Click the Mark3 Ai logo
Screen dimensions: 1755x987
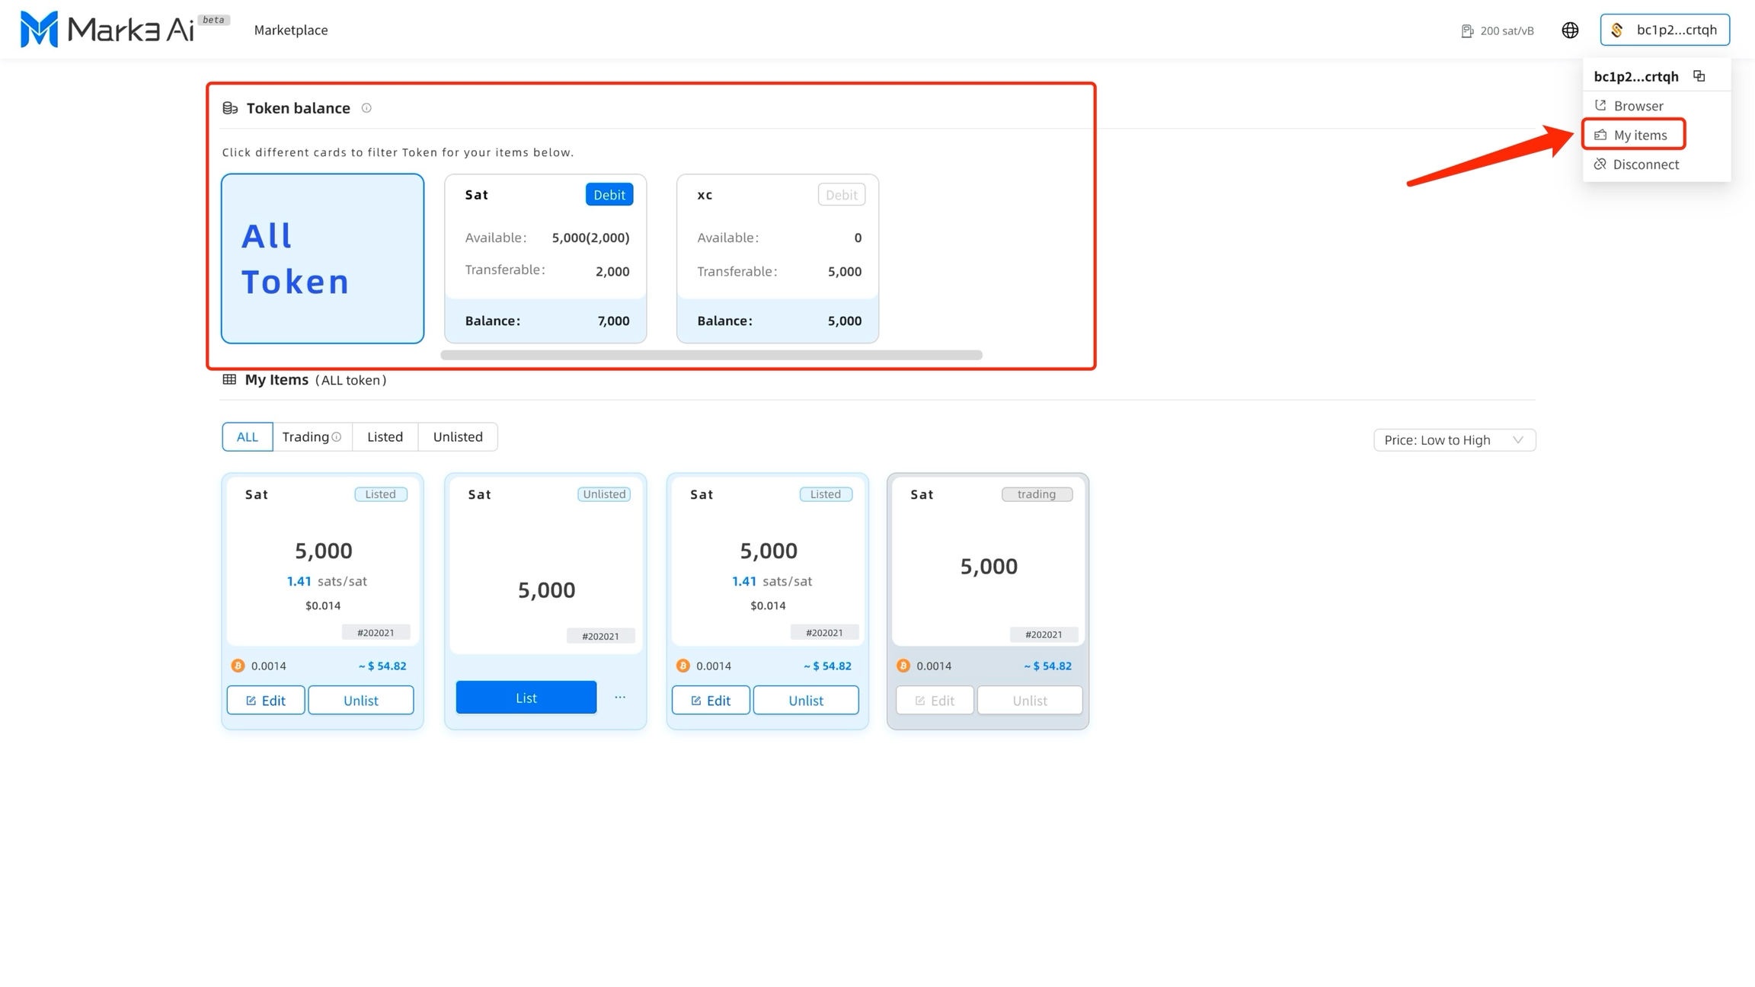tap(107, 30)
